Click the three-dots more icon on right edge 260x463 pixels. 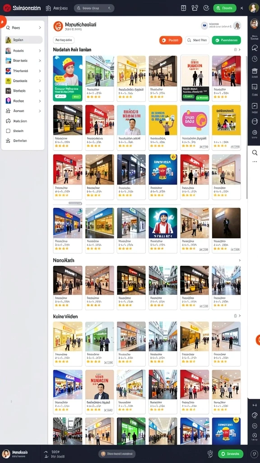coord(255,162)
